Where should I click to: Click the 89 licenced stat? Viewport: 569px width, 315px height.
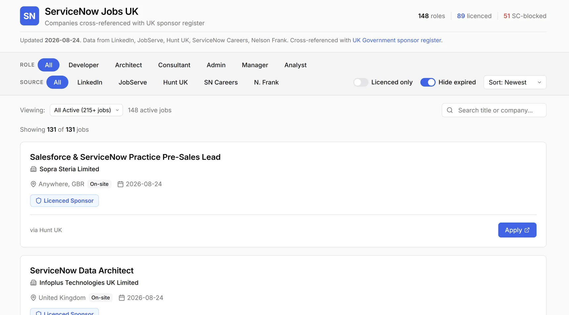point(474,16)
